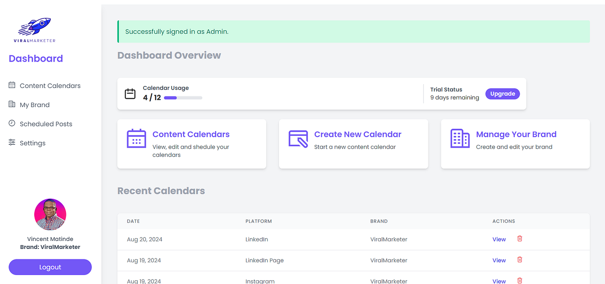
Task: Open Content Calendars from the sidebar
Action: coord(50,86)
